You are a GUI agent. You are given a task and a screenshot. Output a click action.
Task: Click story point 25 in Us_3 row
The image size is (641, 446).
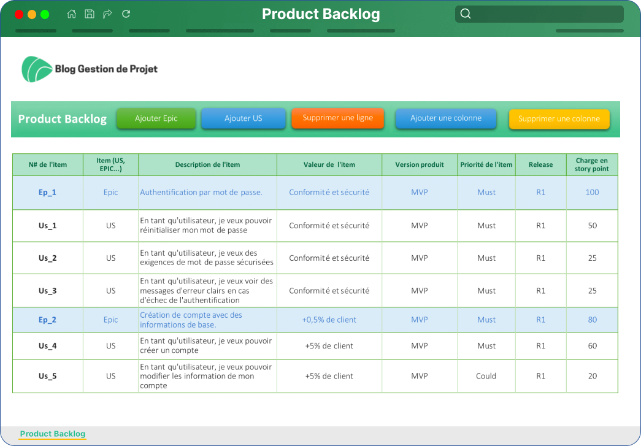592,291
